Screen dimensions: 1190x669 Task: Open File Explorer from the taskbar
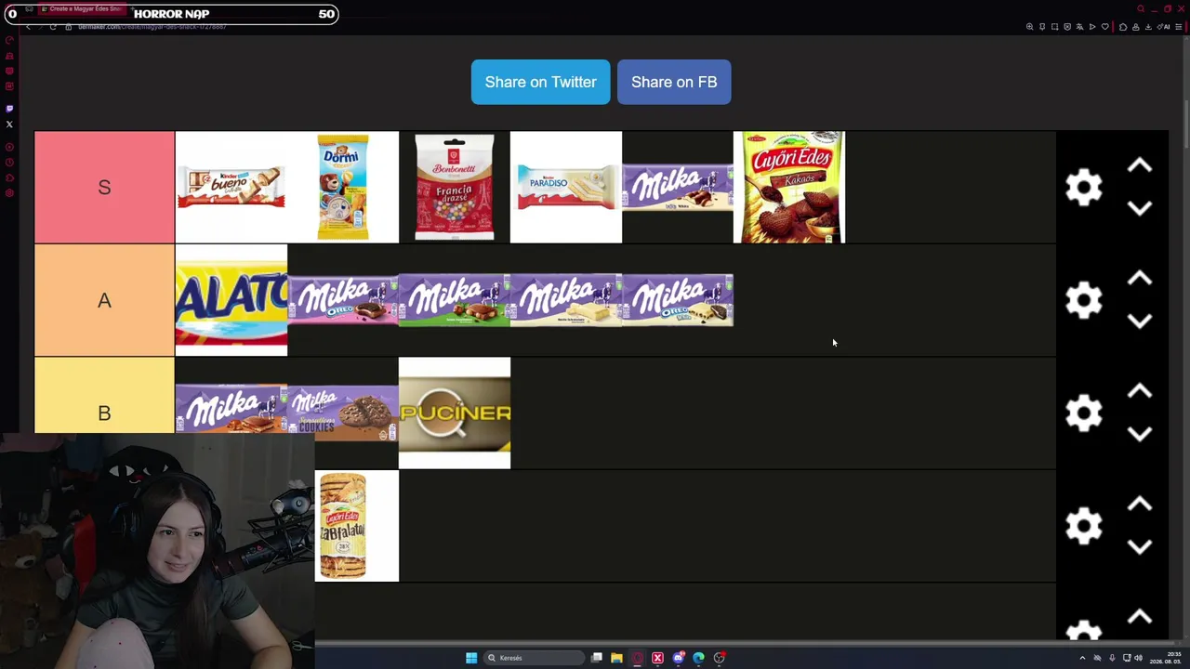click(616, 658)
